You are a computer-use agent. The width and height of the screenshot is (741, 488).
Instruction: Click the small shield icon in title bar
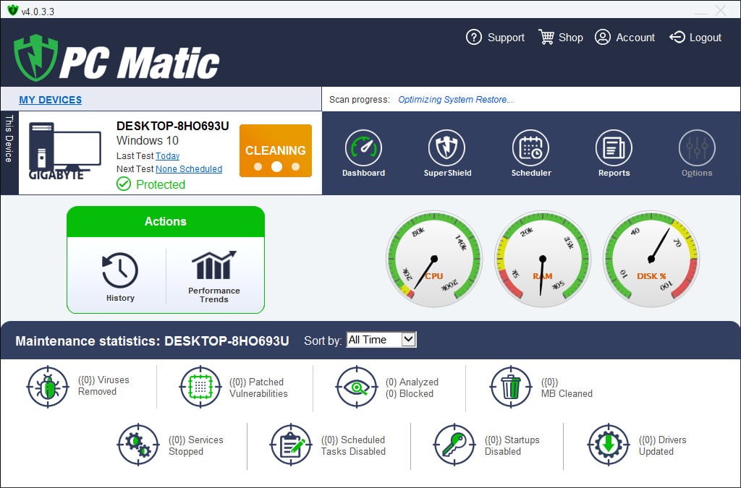(x=13, y=9)
